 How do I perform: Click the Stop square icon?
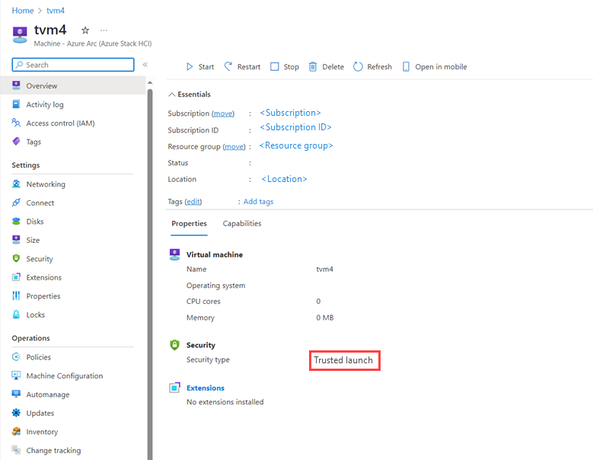pyautogui.click(x=275, y=67)
